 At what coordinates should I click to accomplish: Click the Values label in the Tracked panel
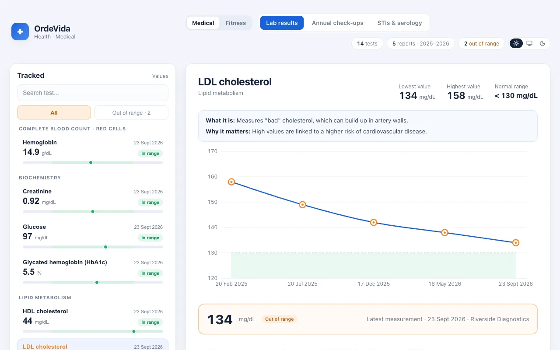click(160, 76)
